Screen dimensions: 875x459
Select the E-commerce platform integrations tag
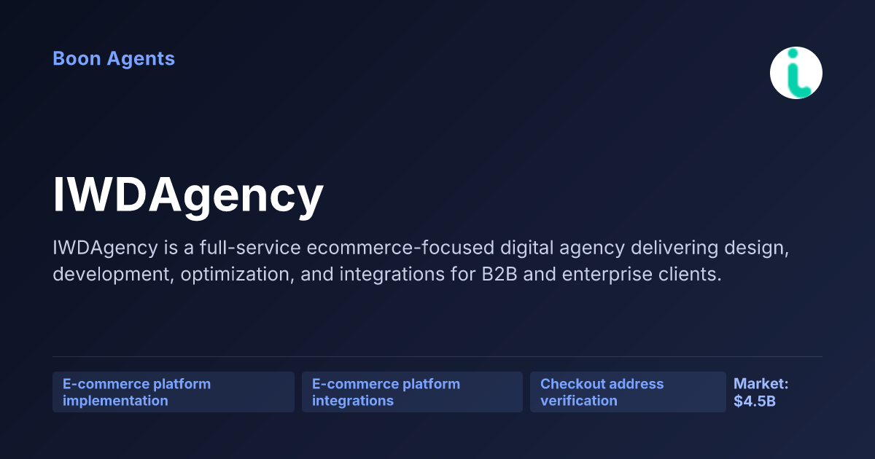tap(412, 392)
